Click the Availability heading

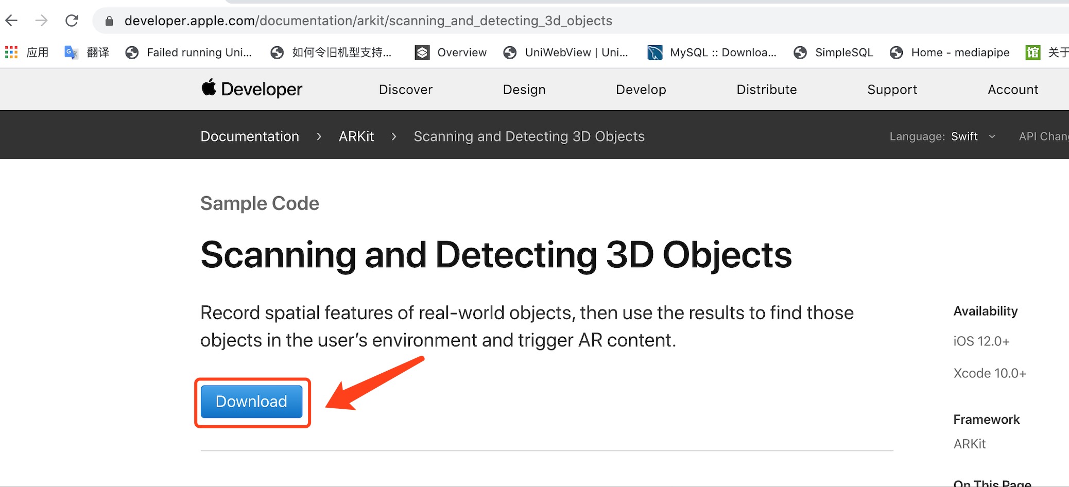[x=986, y=311]
